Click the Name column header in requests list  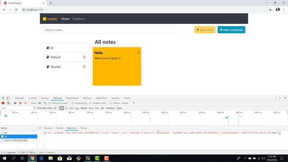click(19, 128)
